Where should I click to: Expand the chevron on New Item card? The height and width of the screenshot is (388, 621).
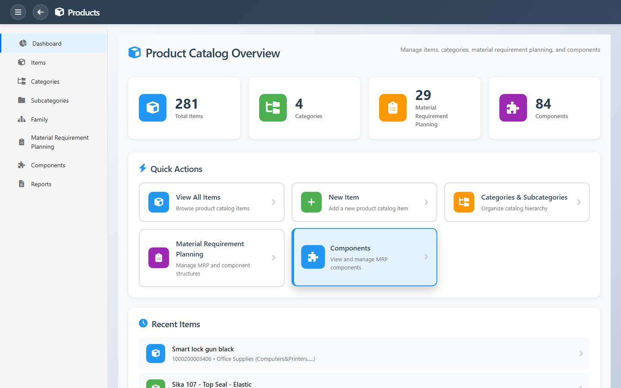click(x=426, y=202)
